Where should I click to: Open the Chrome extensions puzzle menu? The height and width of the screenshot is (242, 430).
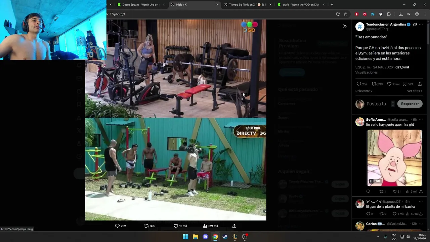coord(389,14)
